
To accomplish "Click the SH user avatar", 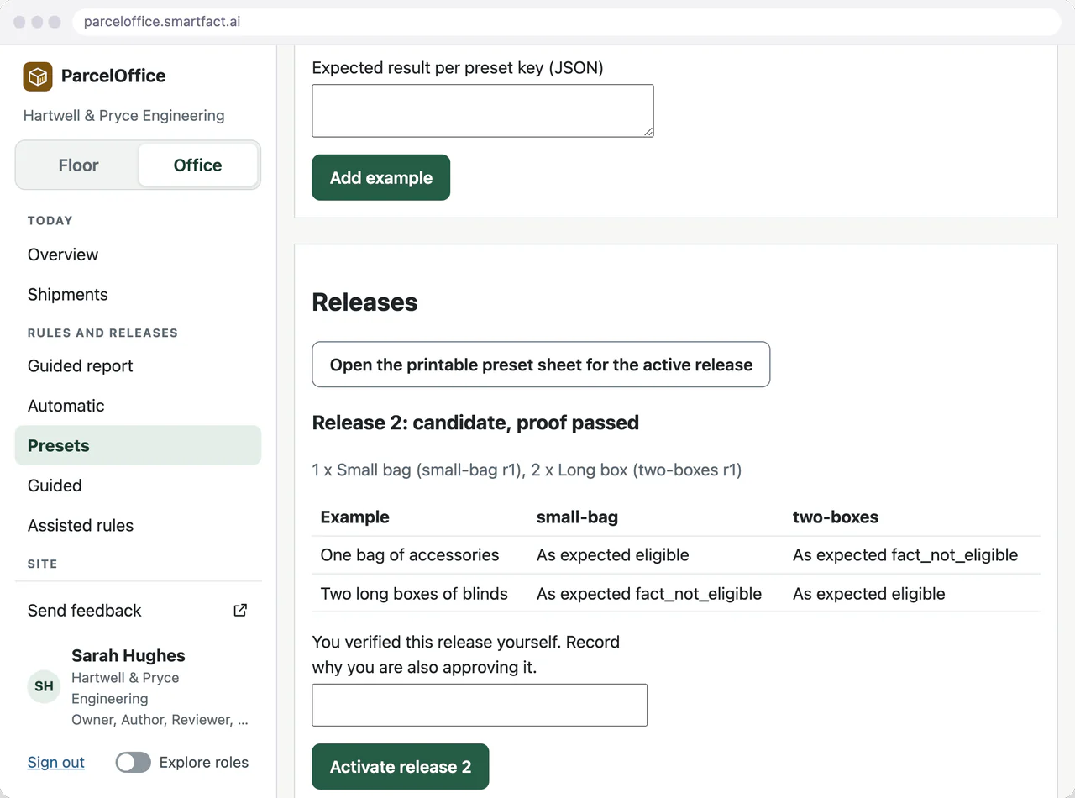I will [x=44, y=686].
